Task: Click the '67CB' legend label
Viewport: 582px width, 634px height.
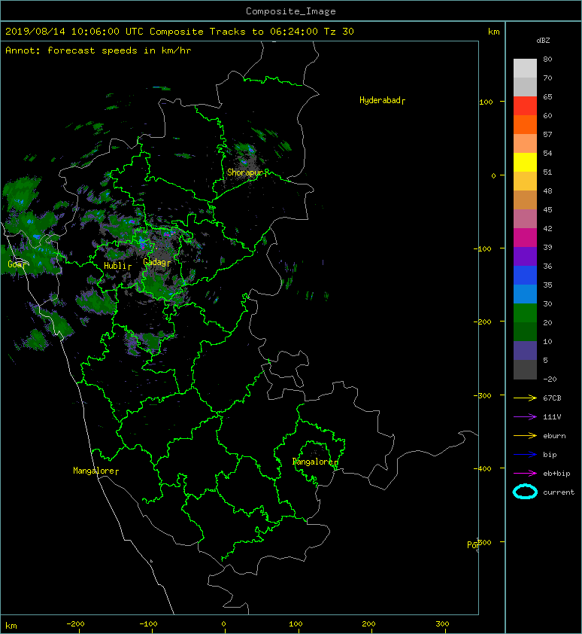Action: [x=552, y=398]
